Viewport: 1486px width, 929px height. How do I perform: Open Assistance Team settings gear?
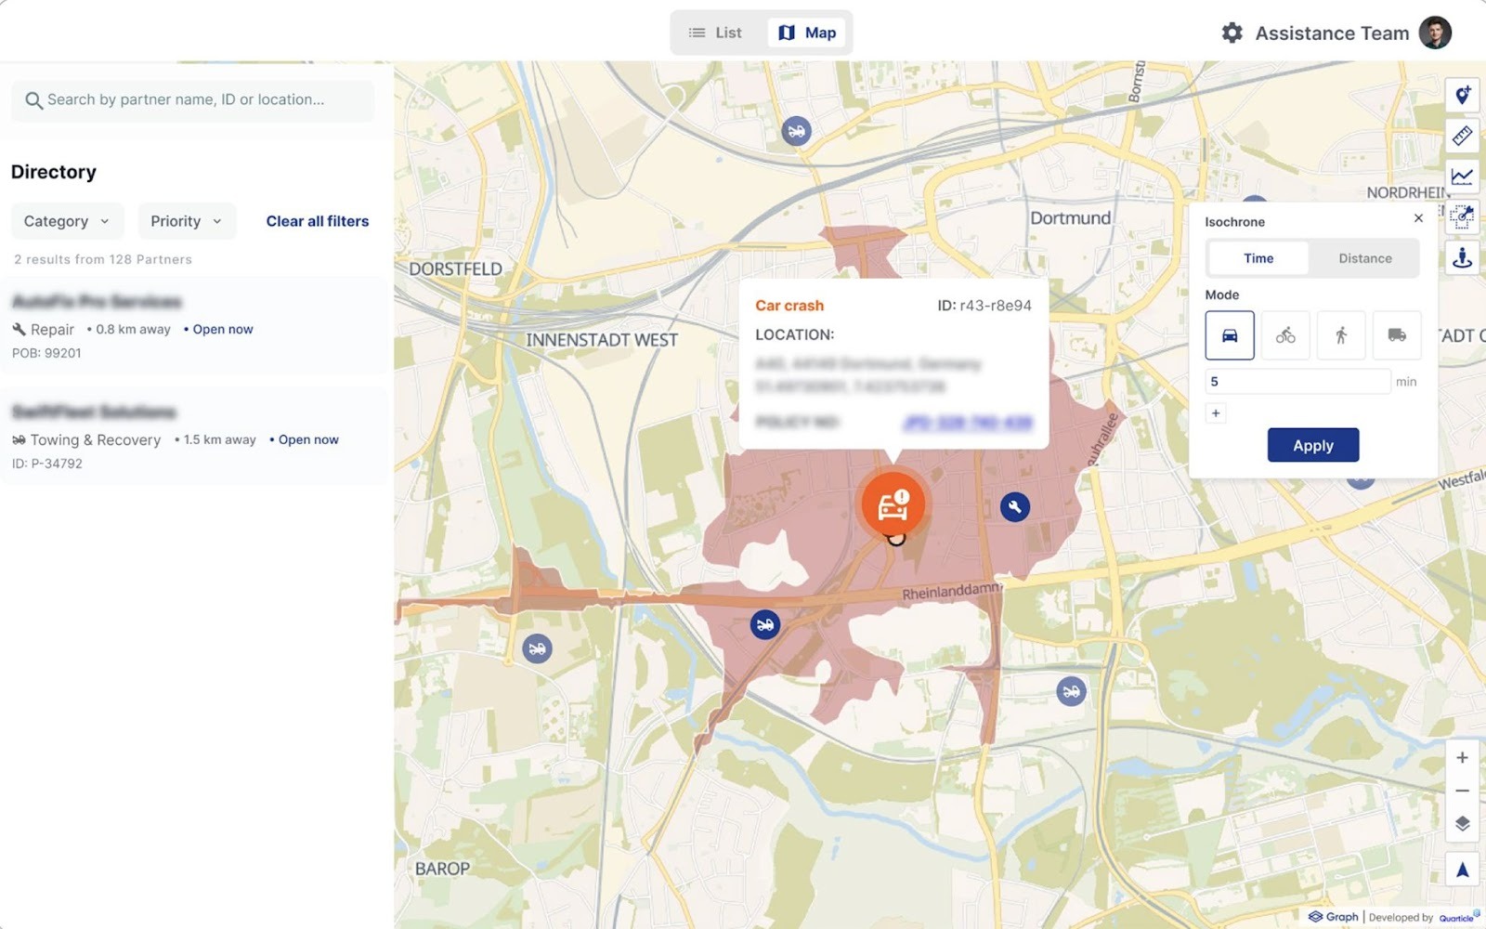[x=1232, y=32]
